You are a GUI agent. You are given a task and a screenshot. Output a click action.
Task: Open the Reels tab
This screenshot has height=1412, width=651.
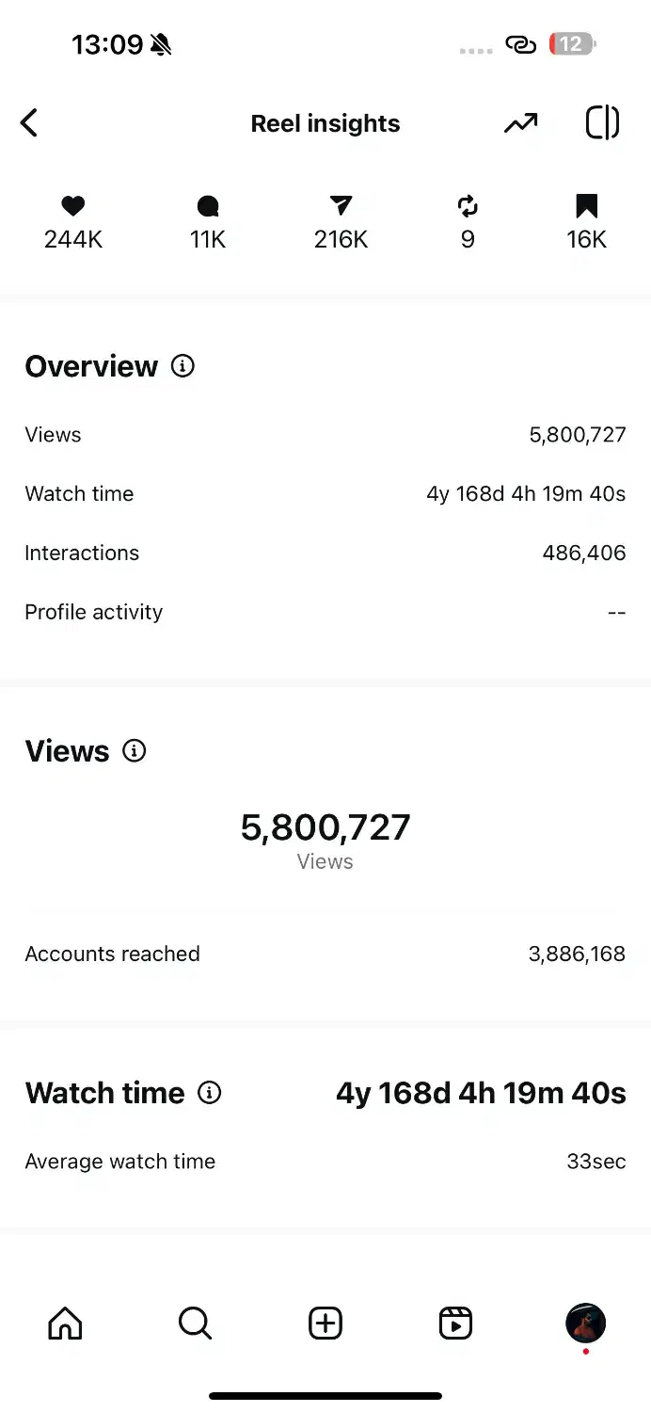[x=455, y=1324]
